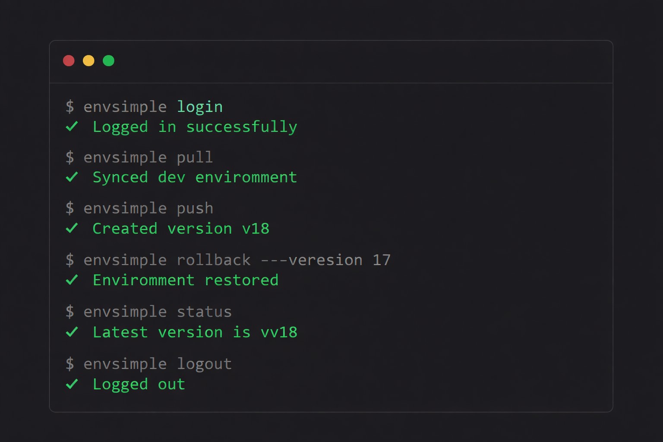
Task: Click the 'envsimple pull' command text
Action: [x=139, y=157]
